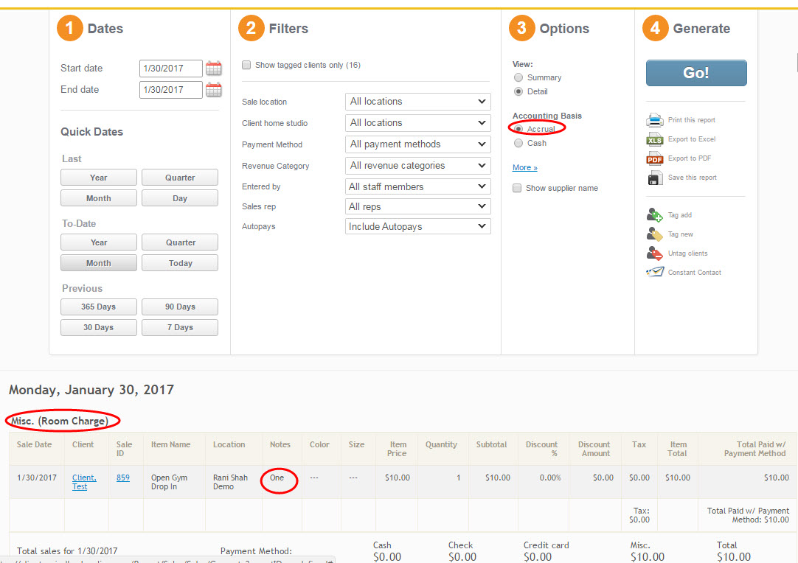Enable Show tagged clients only checkbox

pos(246,65)
